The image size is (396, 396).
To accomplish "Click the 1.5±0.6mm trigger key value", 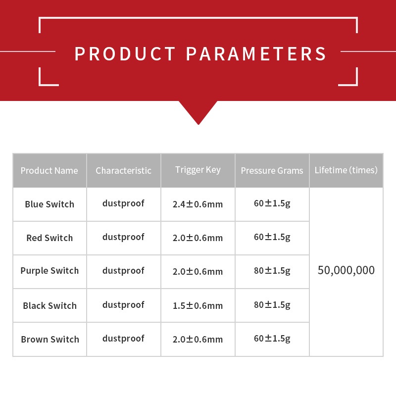I will click(198, 305).
